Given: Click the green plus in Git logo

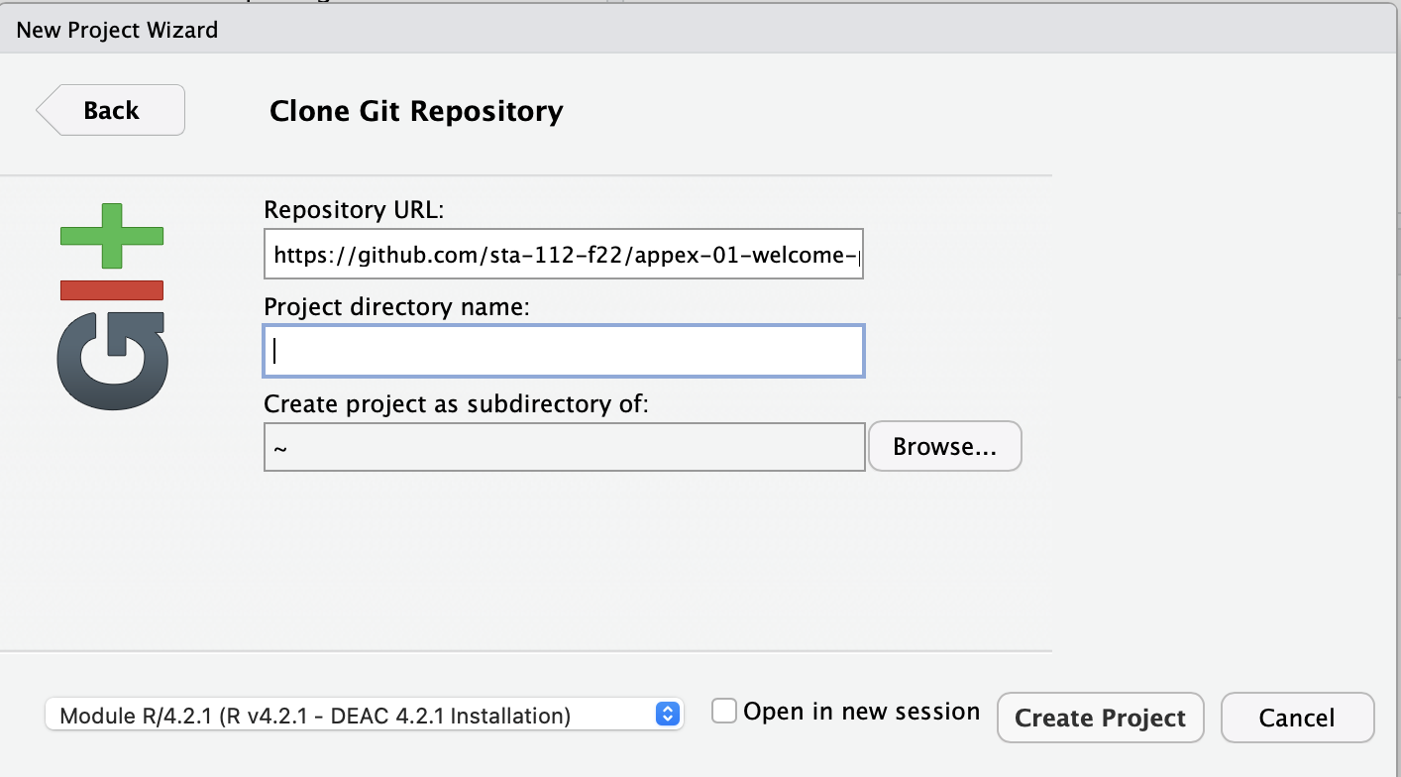Looking at the screenshot, I should coord(112,235).
